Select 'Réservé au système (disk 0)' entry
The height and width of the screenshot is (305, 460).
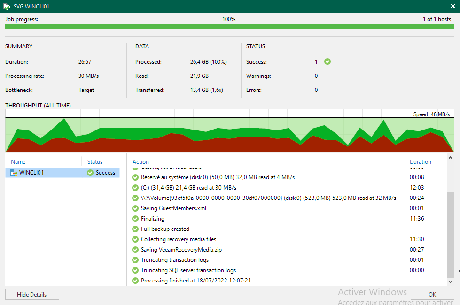click(218, 177)
